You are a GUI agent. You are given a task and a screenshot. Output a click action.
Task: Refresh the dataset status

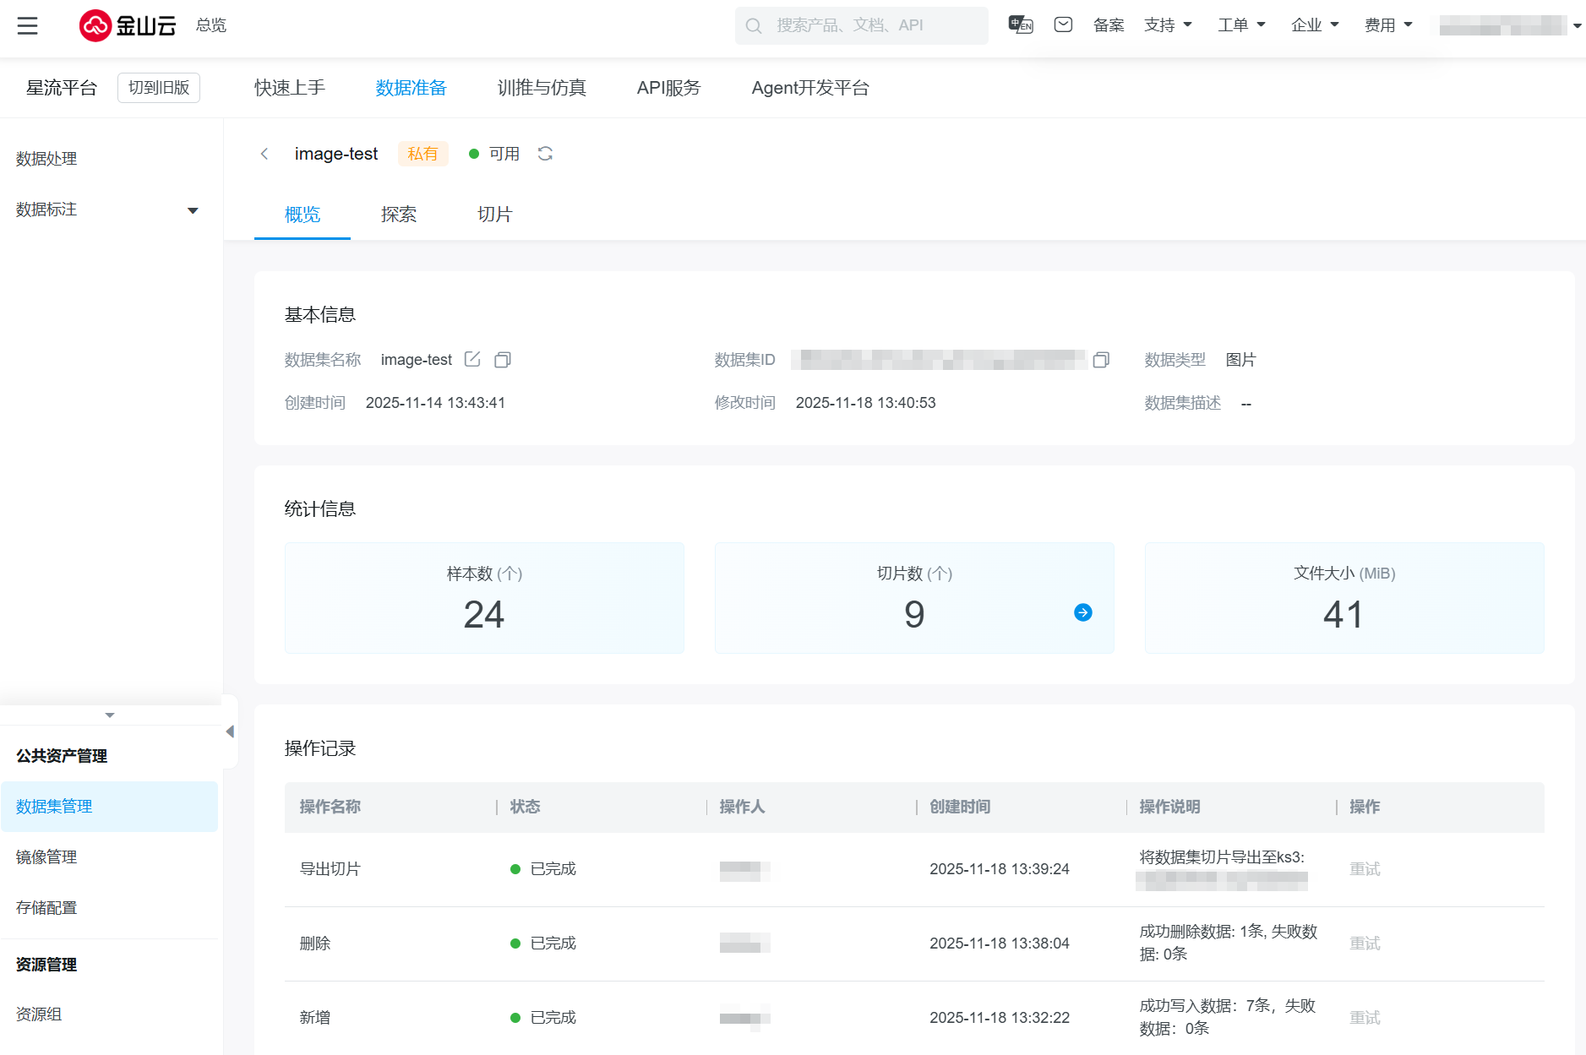pos(545,154)
